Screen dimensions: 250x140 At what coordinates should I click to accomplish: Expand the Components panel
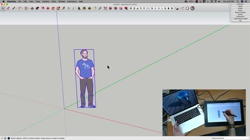[x=240, y=16]
